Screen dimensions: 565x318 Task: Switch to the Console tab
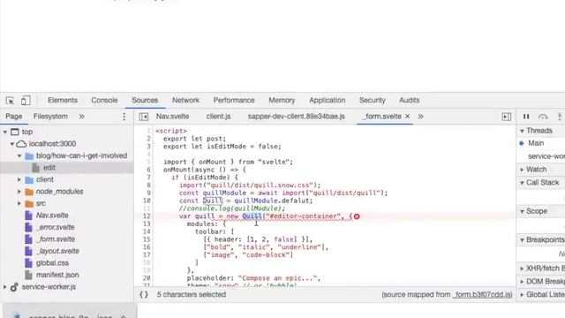click(104, 100)
